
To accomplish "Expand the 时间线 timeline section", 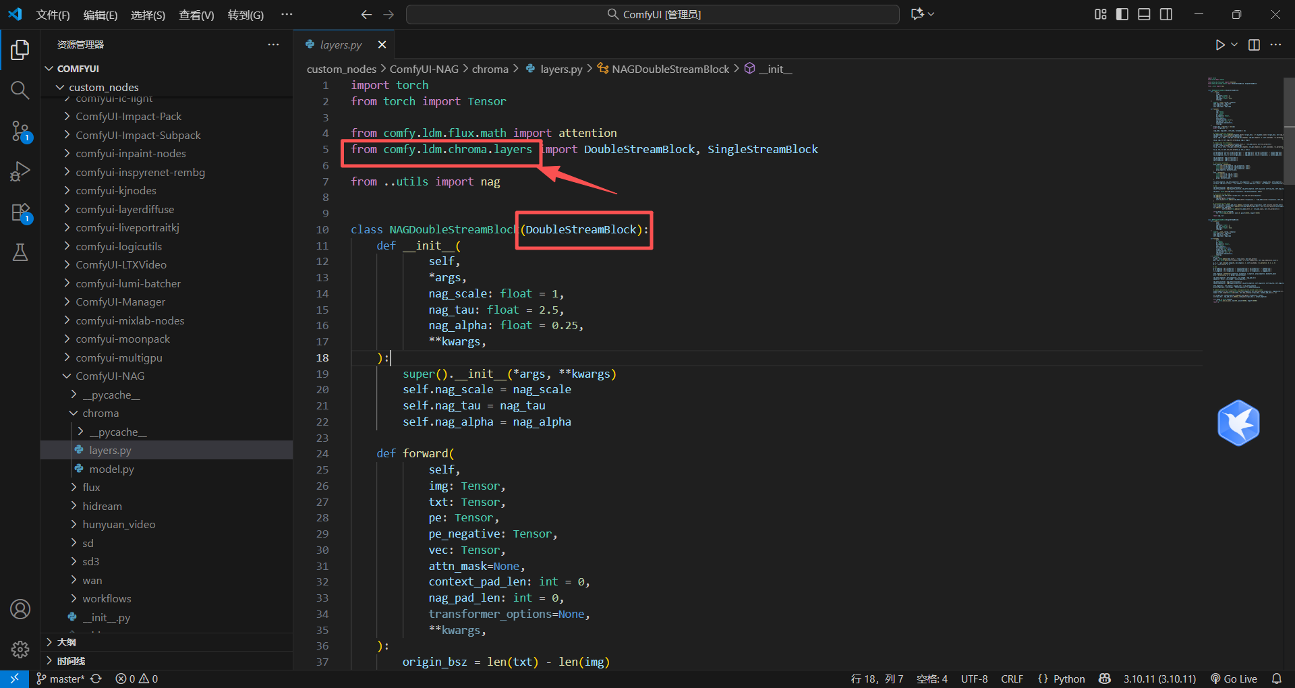I will 167,661.
